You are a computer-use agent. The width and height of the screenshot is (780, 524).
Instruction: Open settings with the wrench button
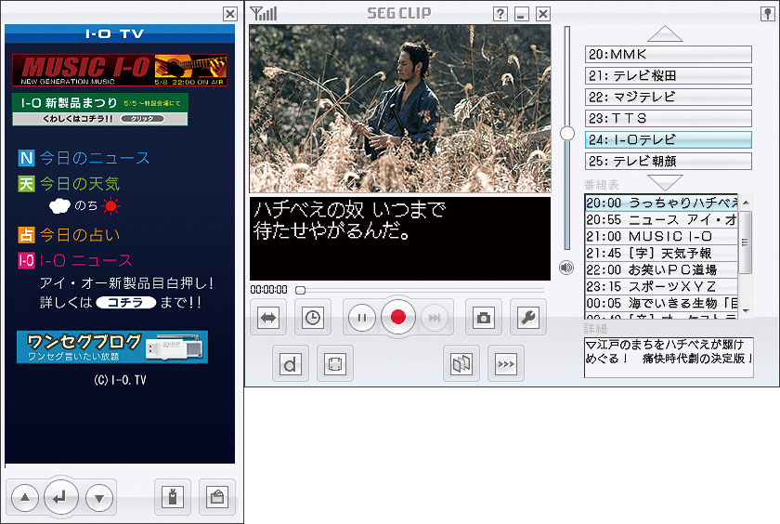click(x=527, y=318)
